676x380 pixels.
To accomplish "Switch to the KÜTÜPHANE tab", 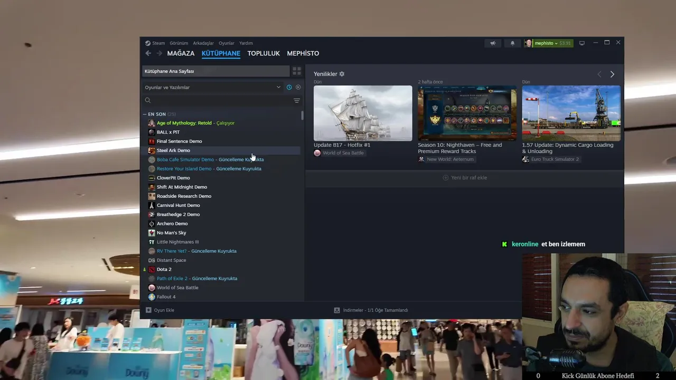I will [x=221, y=53].
